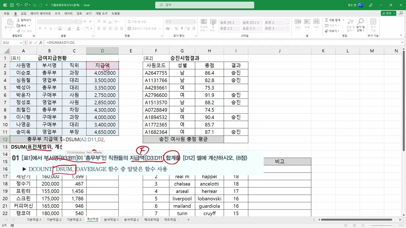Toggle italic formatting (slanted 가 button)
The width and height of the screenshot is (406, 228).
[45, 28]
